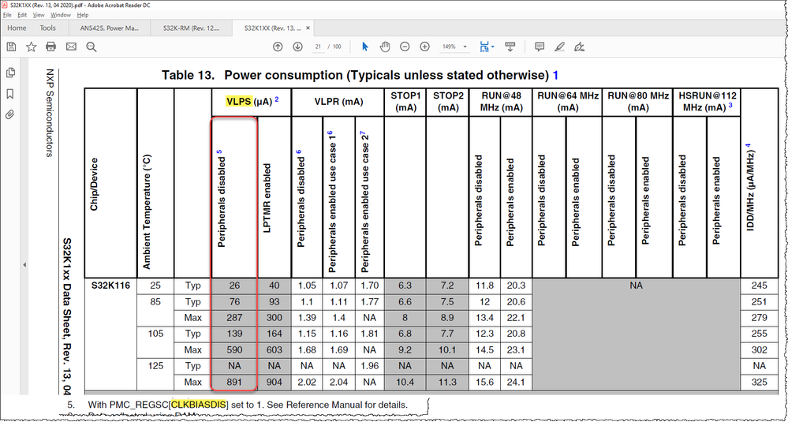The height and width of the screenshot is (422, 788).
Task: Expand the left navigation pane arrow
Action: click(24, 265)
